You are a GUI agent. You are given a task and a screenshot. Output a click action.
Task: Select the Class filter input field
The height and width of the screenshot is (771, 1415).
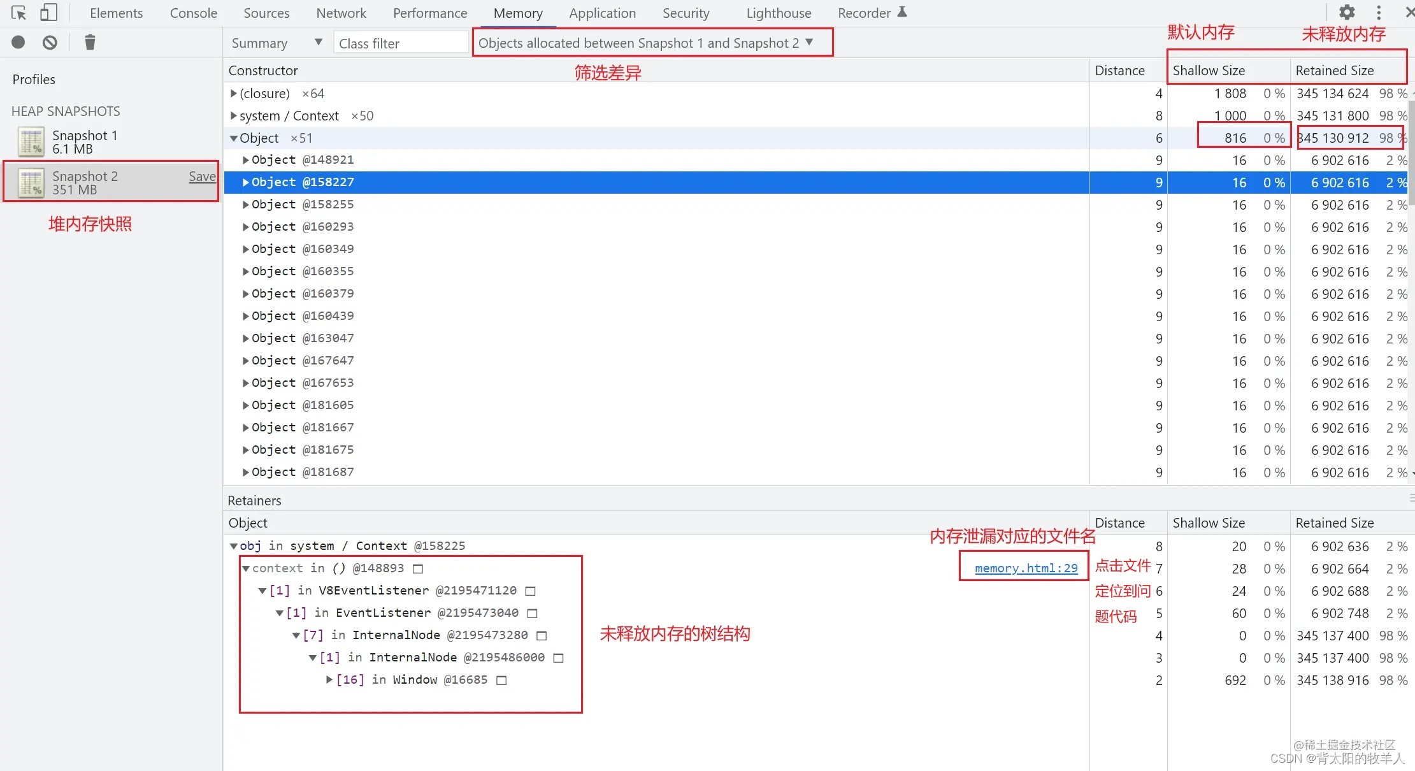[397, 42]
